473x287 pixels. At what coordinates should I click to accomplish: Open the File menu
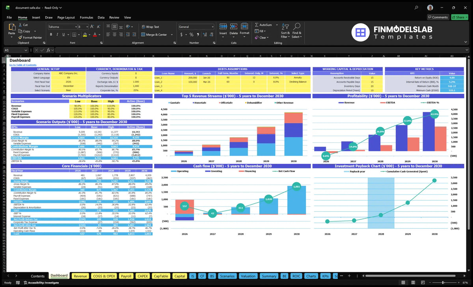click(9, 17)
